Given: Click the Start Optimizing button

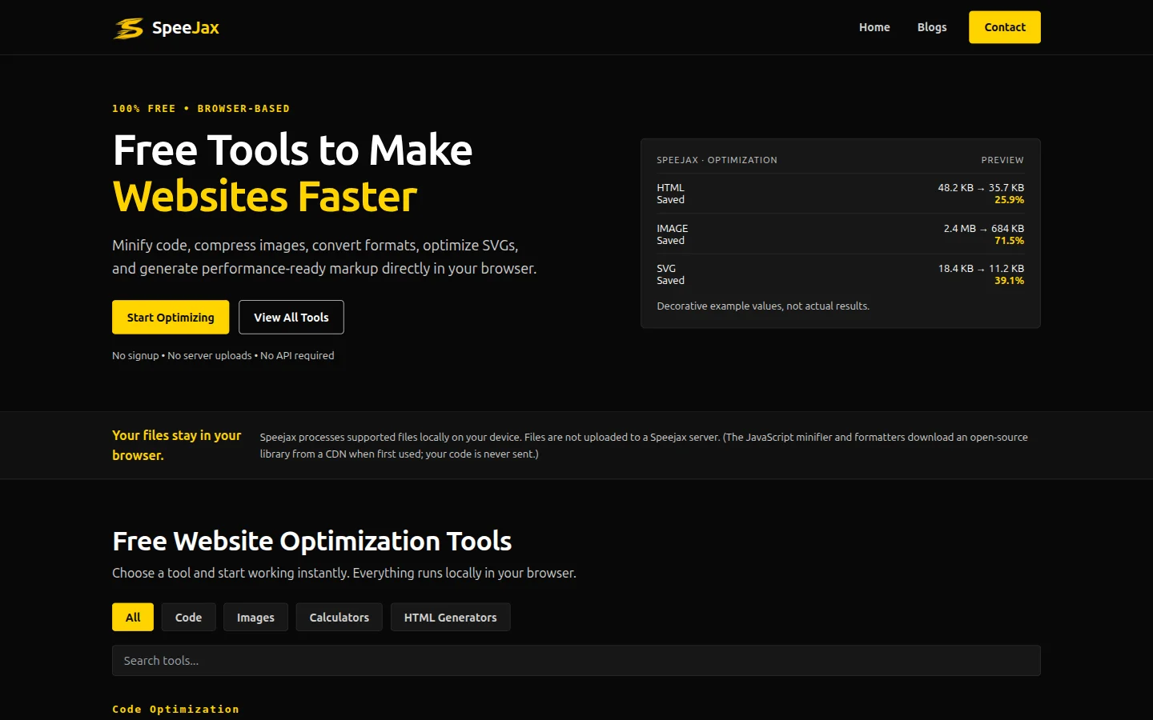Looking at the screenshot, I should coord(171,318).
